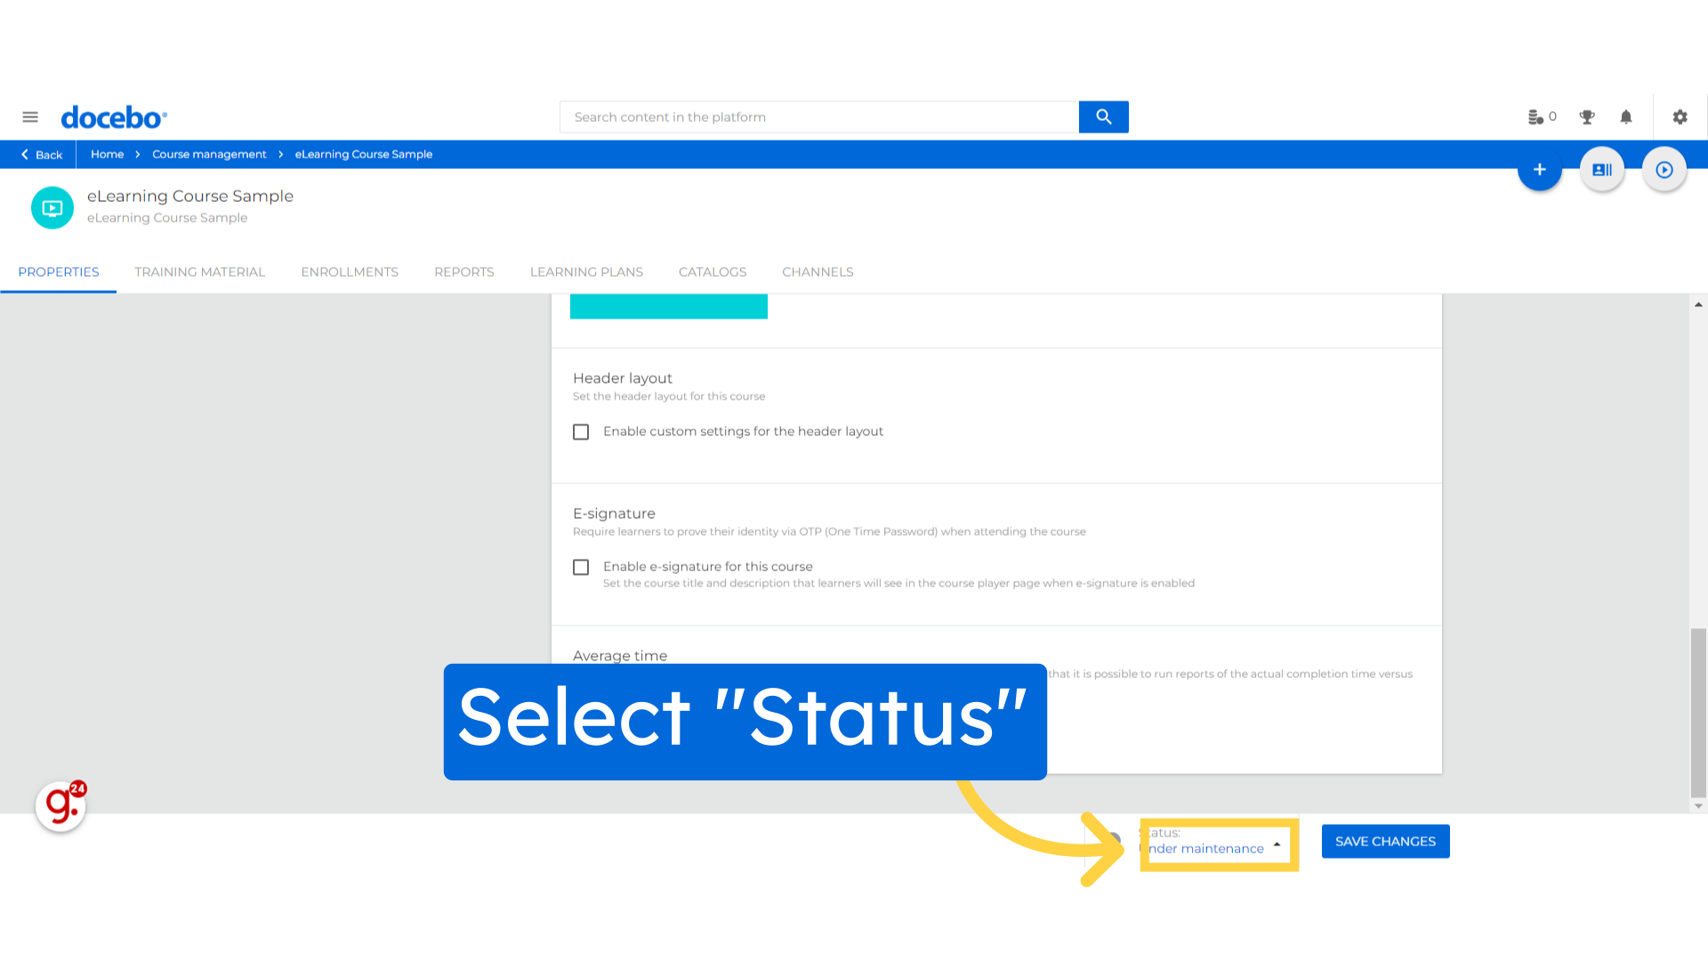The height and width of the screenshot is (961, 1708).
Task: Click the trophy/achievements icon
Action: (1587, 117)
